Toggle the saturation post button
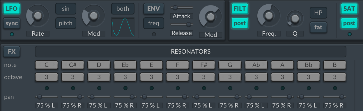 [349, 23]
